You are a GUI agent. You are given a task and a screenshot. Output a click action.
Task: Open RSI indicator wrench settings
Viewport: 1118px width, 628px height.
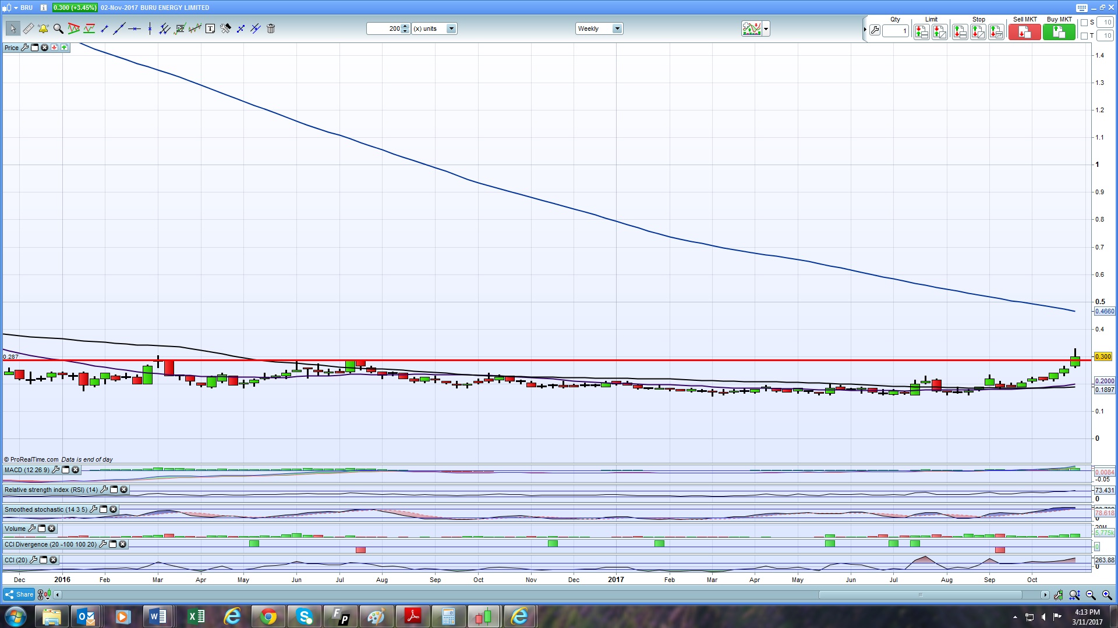point(104,490)
